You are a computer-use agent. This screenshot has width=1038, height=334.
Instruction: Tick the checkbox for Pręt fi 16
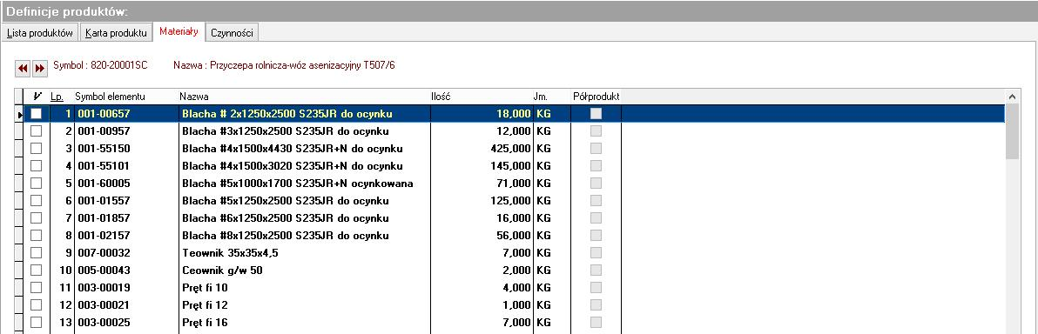coord(37,322)
